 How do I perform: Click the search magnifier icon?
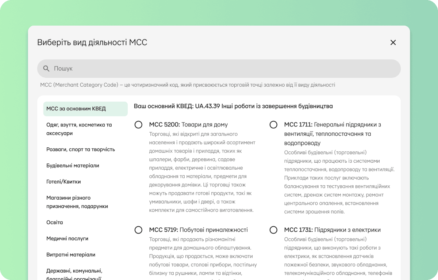click(x=46, y=68)
